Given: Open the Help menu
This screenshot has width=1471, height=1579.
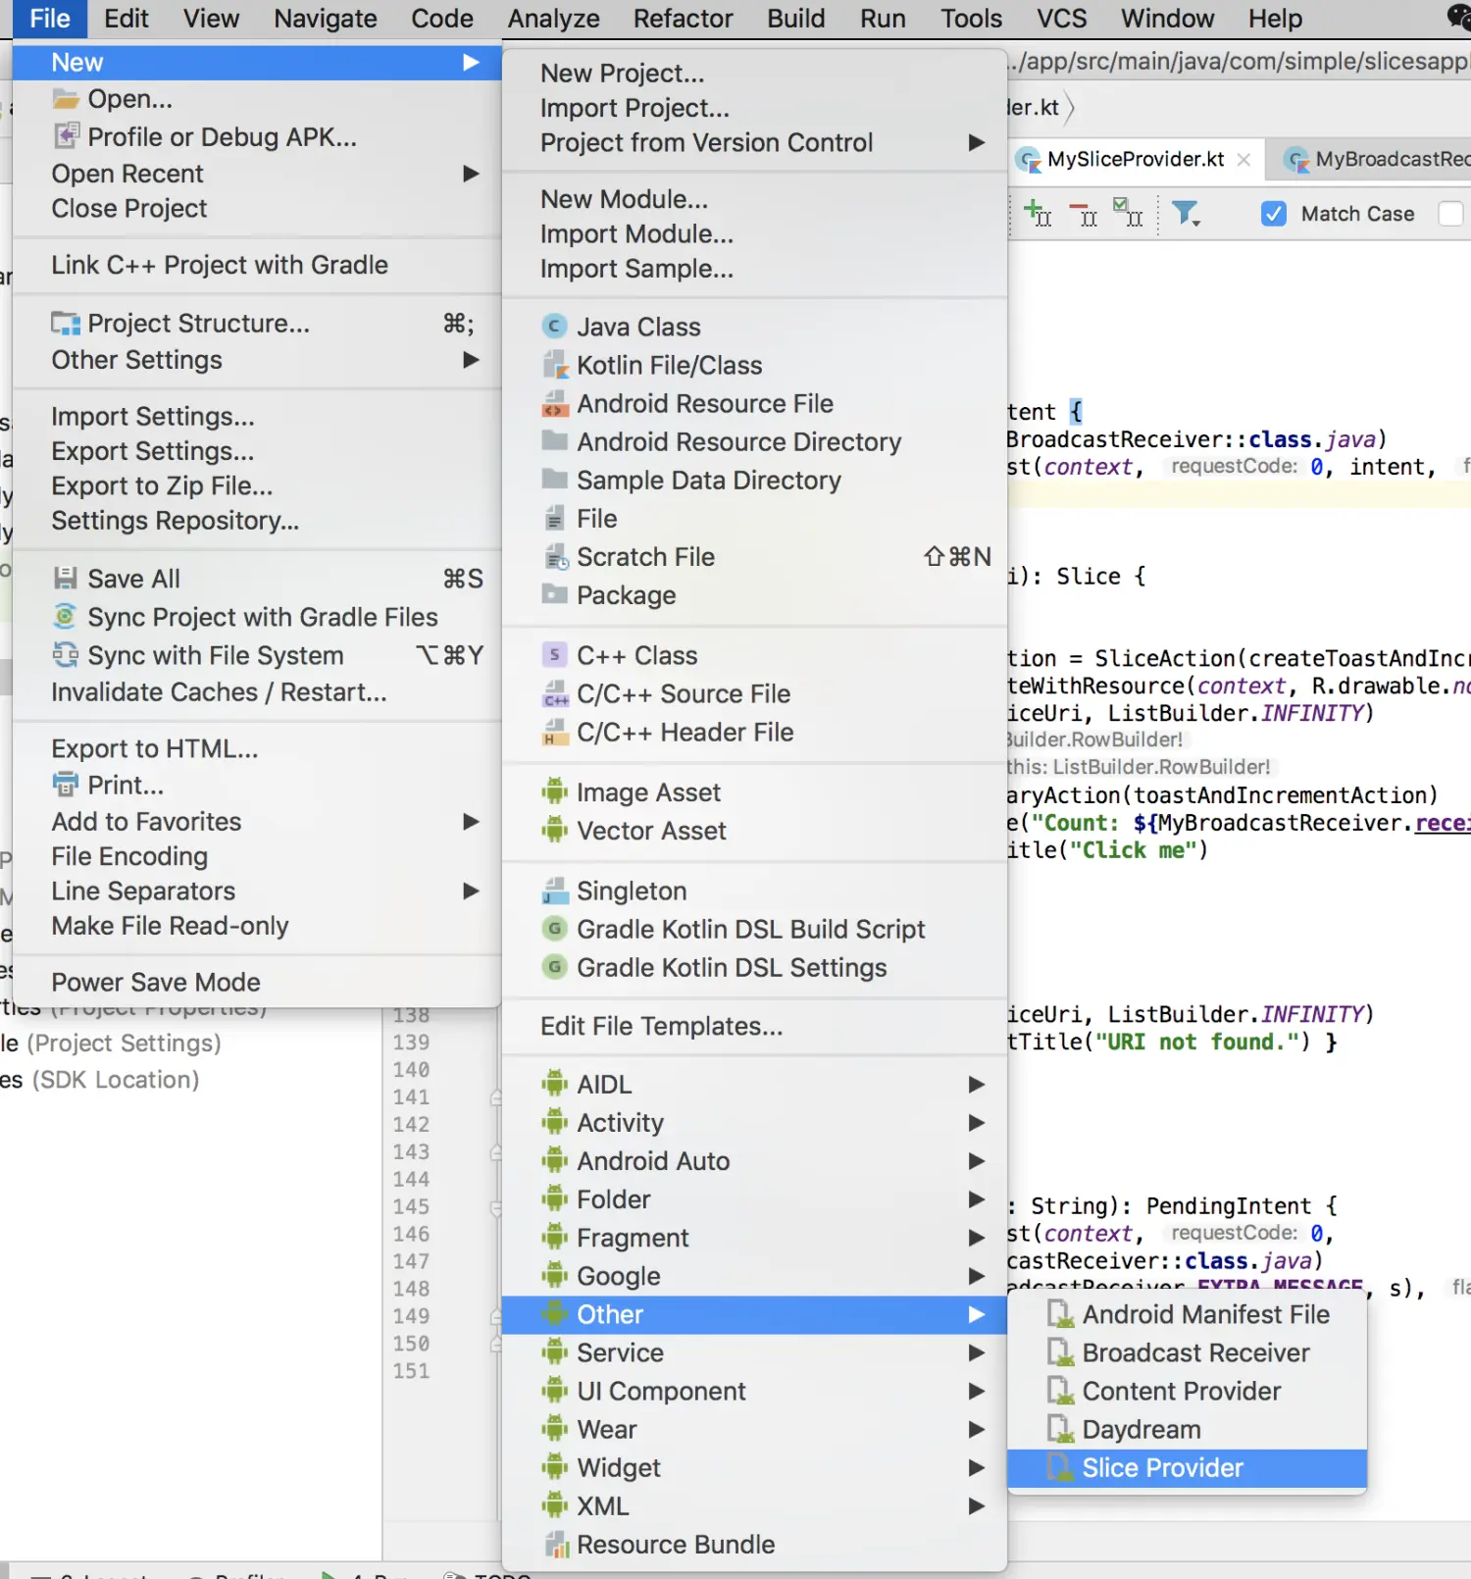Looking at the screenshot, I should [x=1275, y=19].
